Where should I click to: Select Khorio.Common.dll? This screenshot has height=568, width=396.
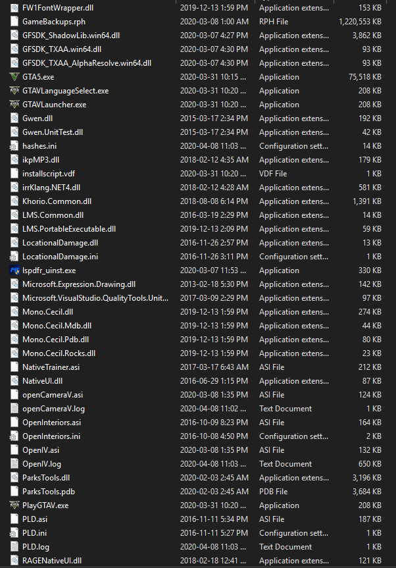tap(57, 201)
